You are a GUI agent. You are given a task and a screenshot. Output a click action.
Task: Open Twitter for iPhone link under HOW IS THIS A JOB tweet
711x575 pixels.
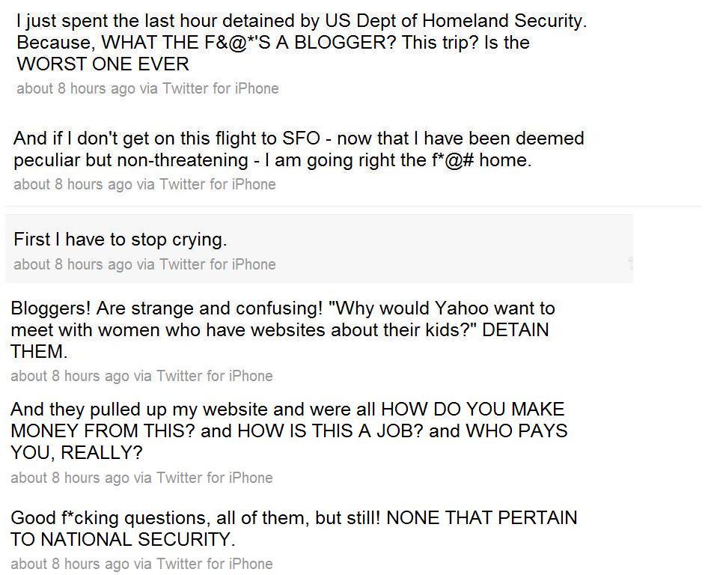[215, 478]
